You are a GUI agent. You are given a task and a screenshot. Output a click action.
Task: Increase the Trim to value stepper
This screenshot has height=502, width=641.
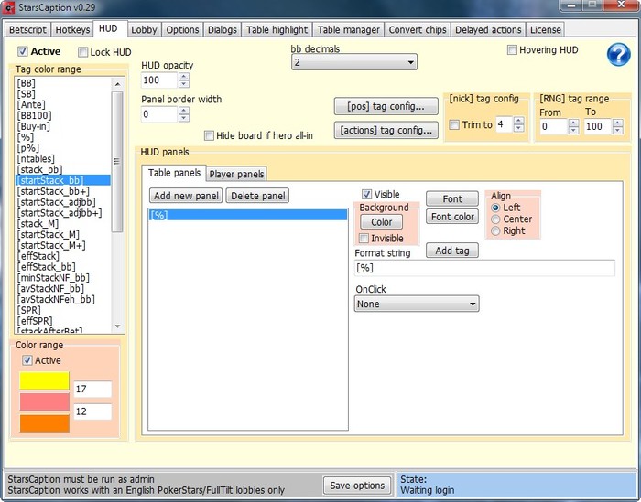(519, 121)
